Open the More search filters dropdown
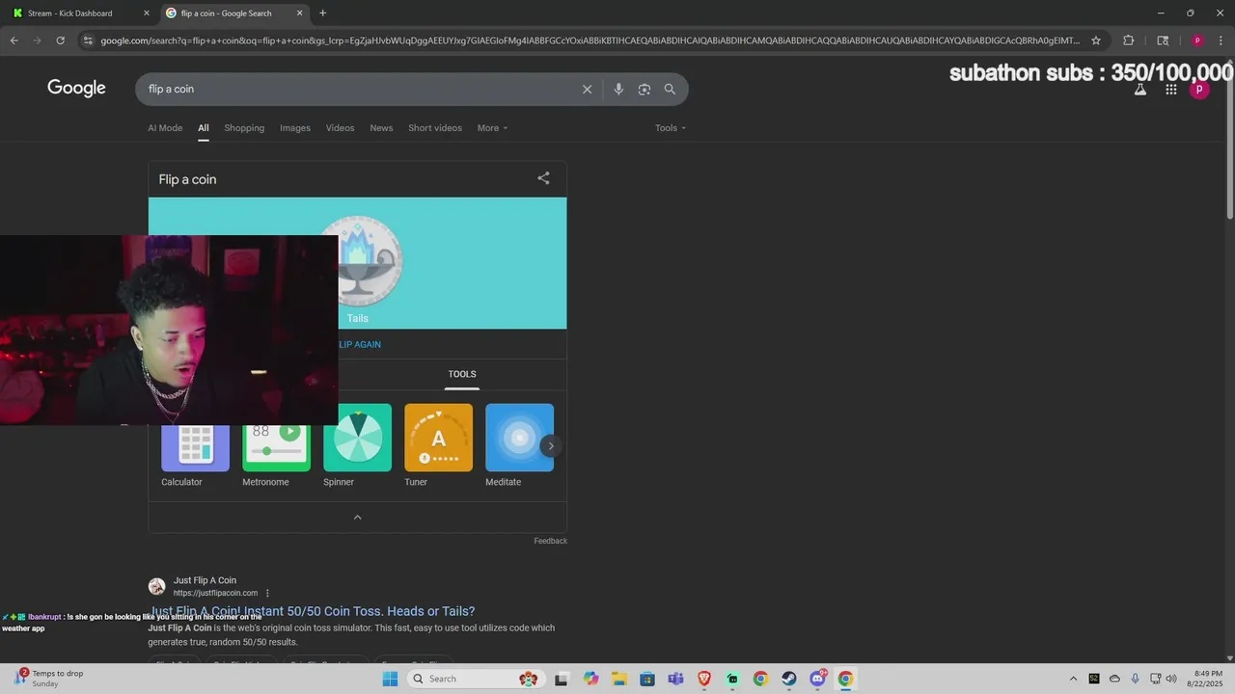Viewport: 1235px width, 694px height. 492,128
